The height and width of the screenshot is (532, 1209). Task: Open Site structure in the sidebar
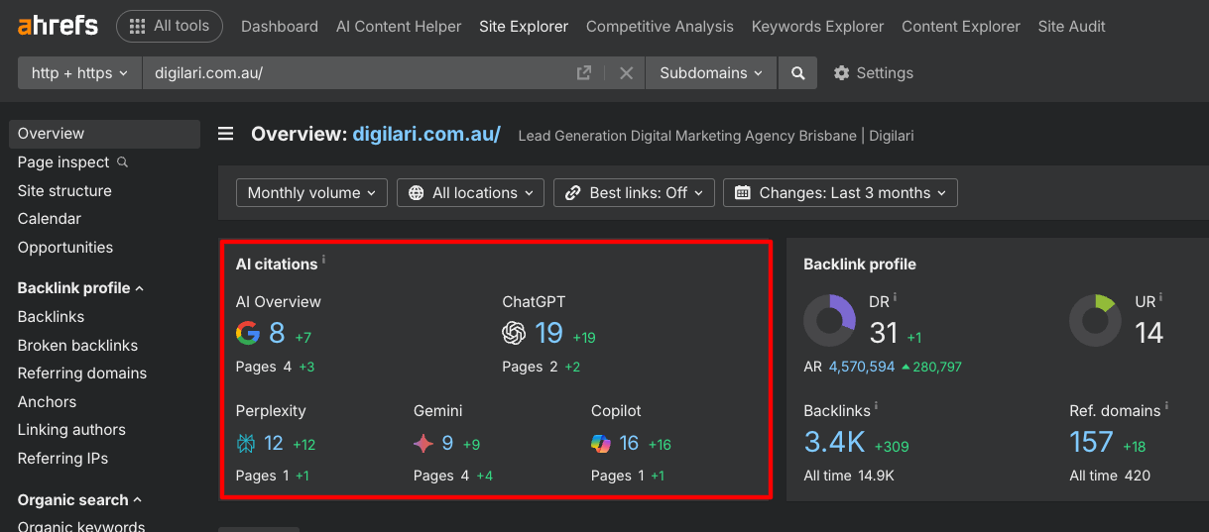(64, 190)
